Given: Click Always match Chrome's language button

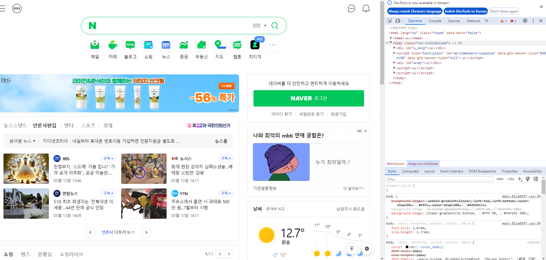Looking at the screenshot, I should [x=415, y=11].
